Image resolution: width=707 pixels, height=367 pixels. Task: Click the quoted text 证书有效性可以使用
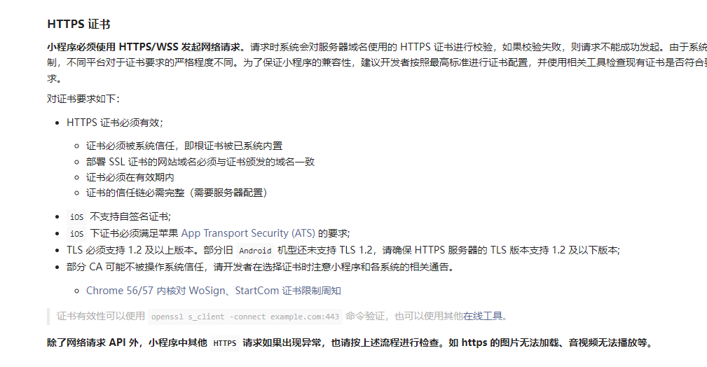100,316
